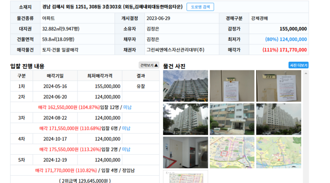Select the 2위금액 129,645,000원 line
The height and width of the screenshot is (183, 330).
tap(85, 181)
